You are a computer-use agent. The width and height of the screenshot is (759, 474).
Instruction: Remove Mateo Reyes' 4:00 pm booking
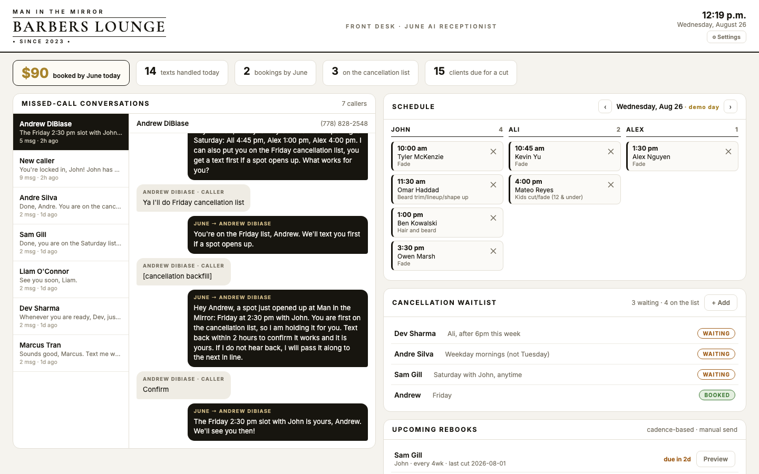611,185
